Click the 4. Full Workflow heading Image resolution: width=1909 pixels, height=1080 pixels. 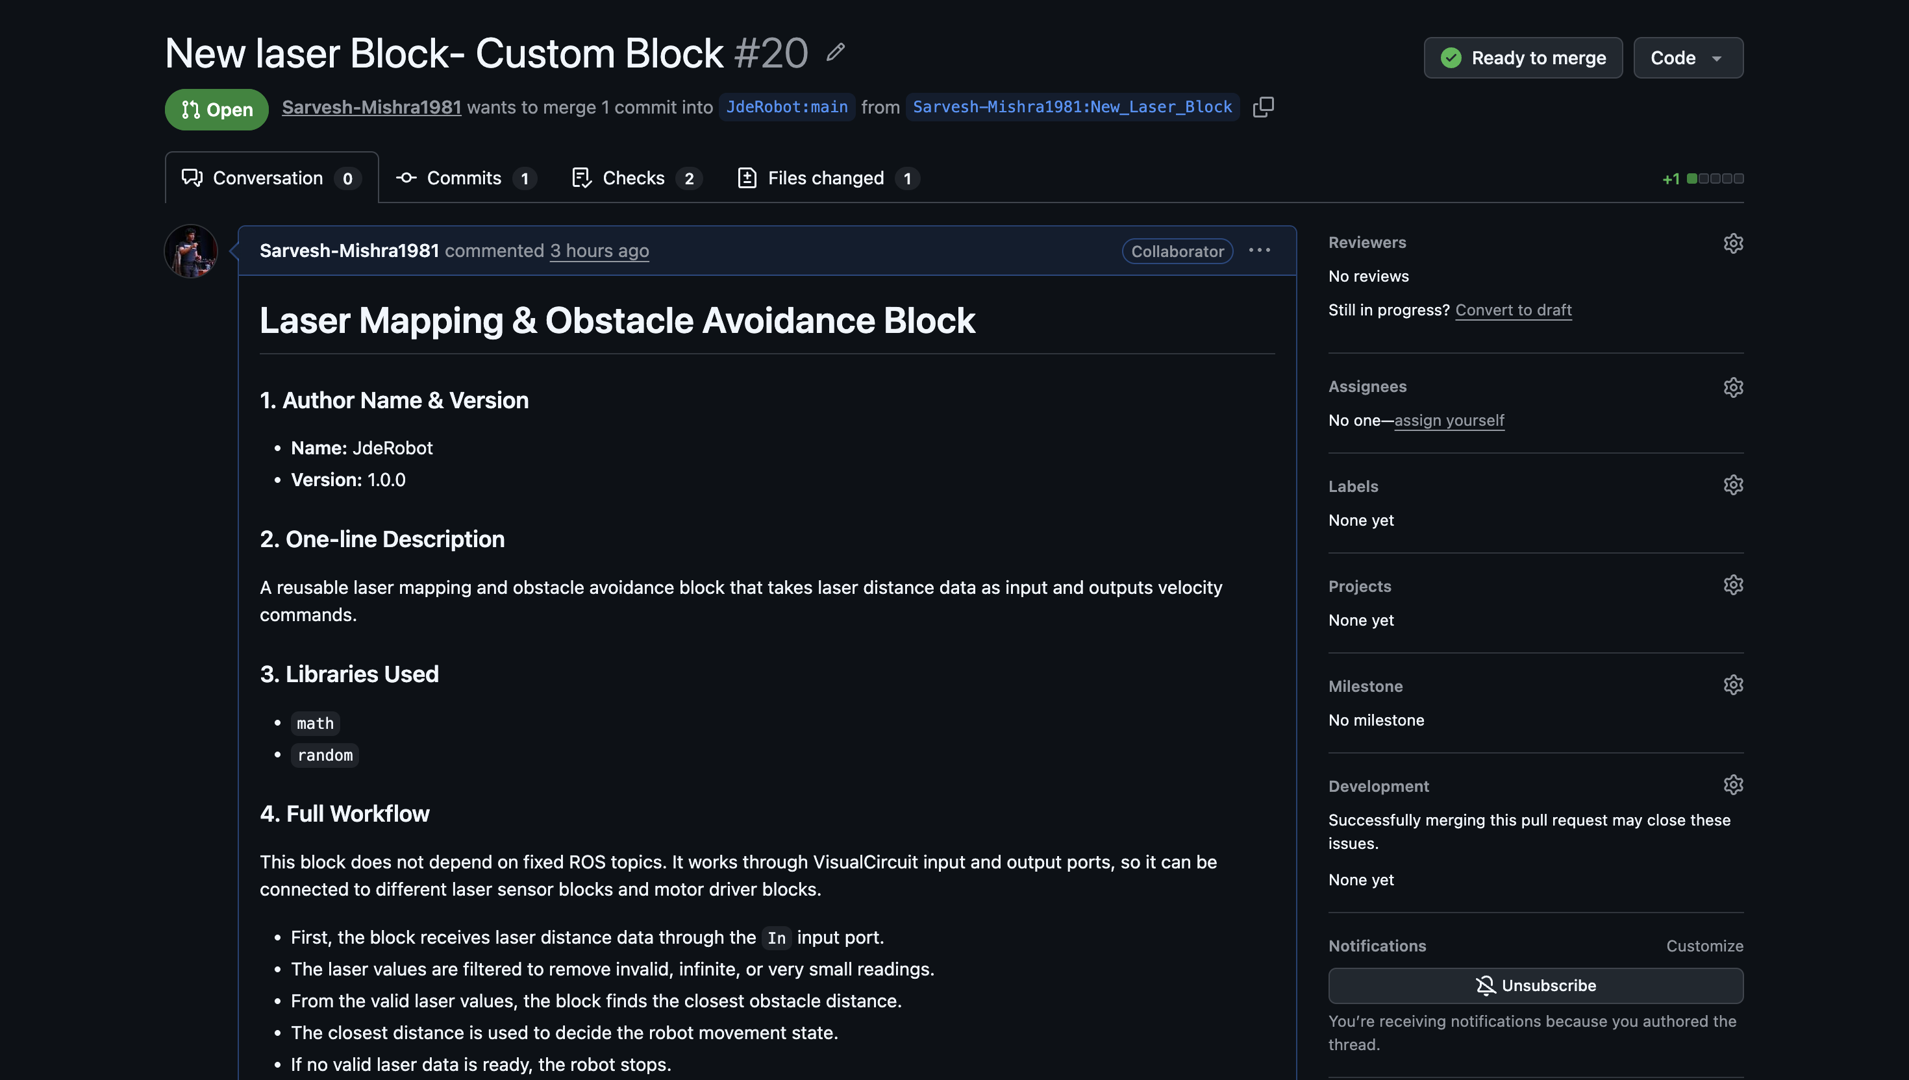coord(344,814)
